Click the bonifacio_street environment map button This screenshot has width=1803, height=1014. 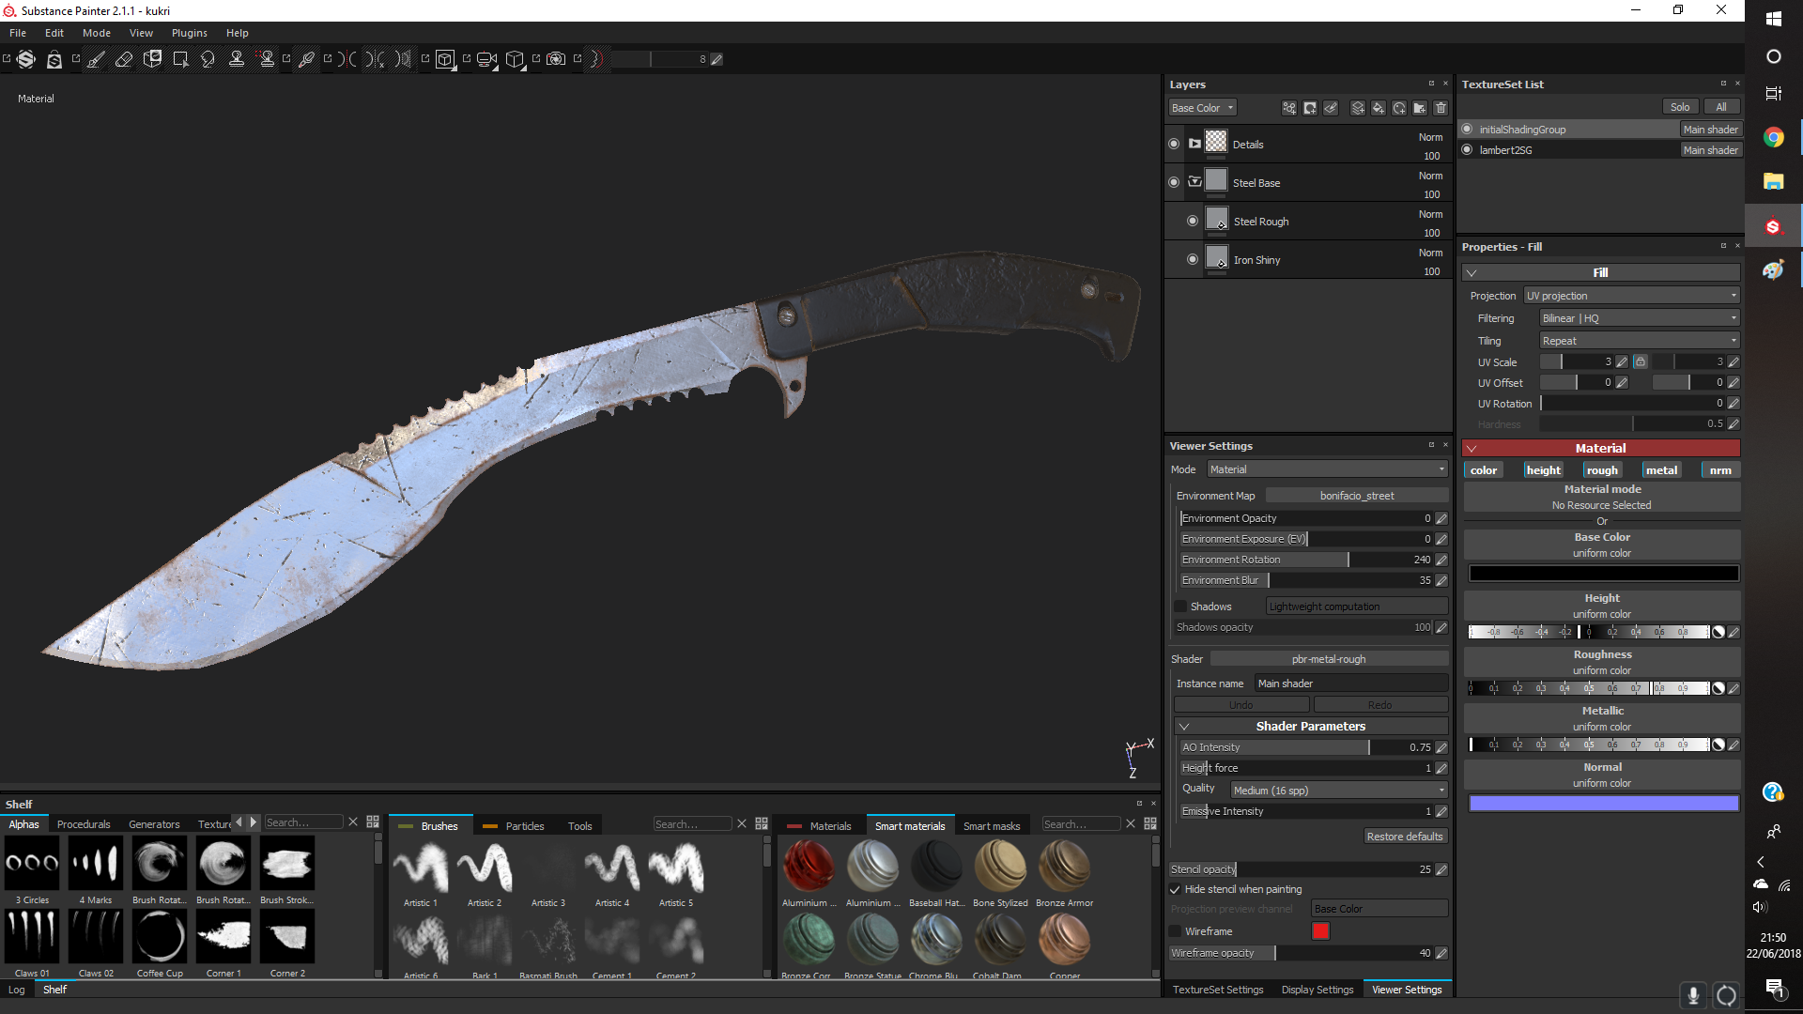(x=1357, y=496)
